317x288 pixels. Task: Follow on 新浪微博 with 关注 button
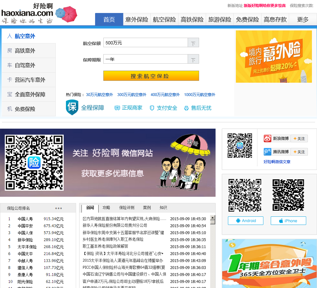click(299, 138)
